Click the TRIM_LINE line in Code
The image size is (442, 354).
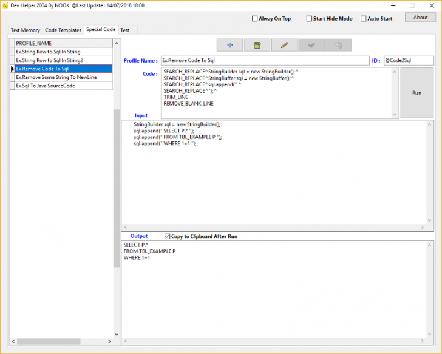pos(175,97)
